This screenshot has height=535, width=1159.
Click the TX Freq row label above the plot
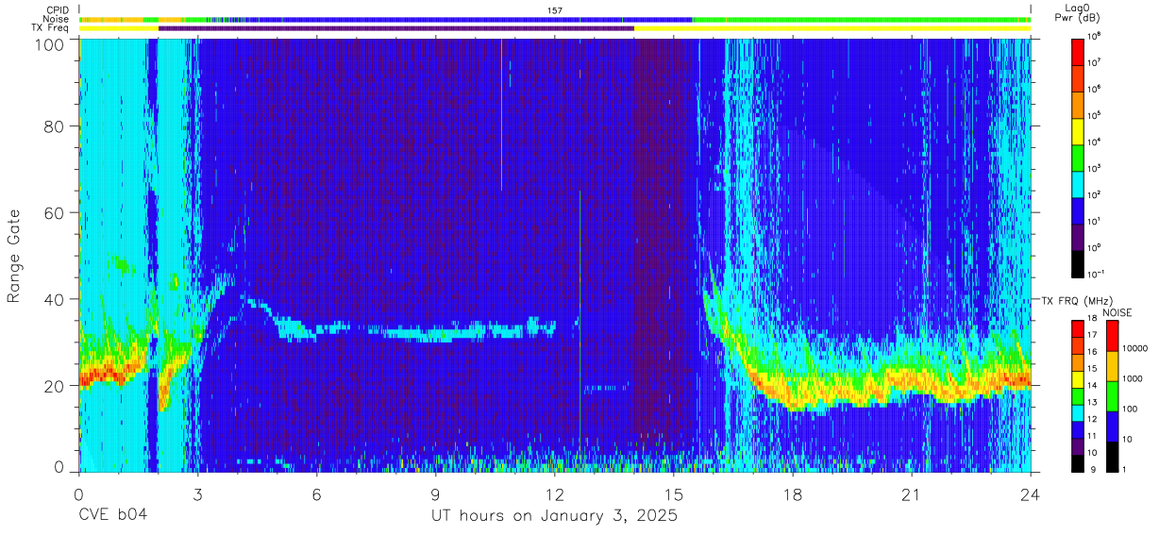pyautogui.click(x=51, y=28)
